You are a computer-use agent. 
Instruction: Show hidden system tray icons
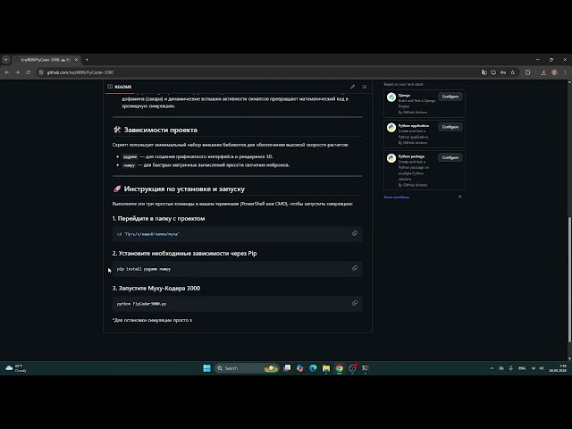(492, 368)
